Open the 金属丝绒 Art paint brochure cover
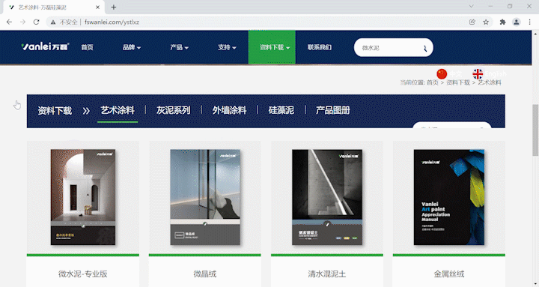 point(449,197)
